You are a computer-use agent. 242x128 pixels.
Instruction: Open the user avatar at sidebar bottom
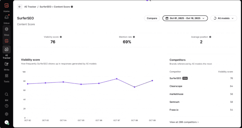[x=7, y=123]
